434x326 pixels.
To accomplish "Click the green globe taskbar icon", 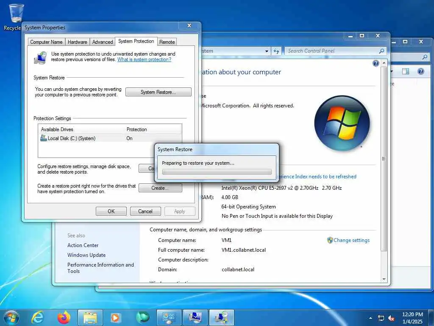I will [x=142, y=318].
